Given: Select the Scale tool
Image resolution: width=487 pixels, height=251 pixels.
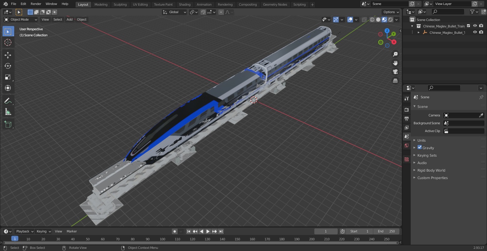Looking at the screenshot, I should [8, 77].
